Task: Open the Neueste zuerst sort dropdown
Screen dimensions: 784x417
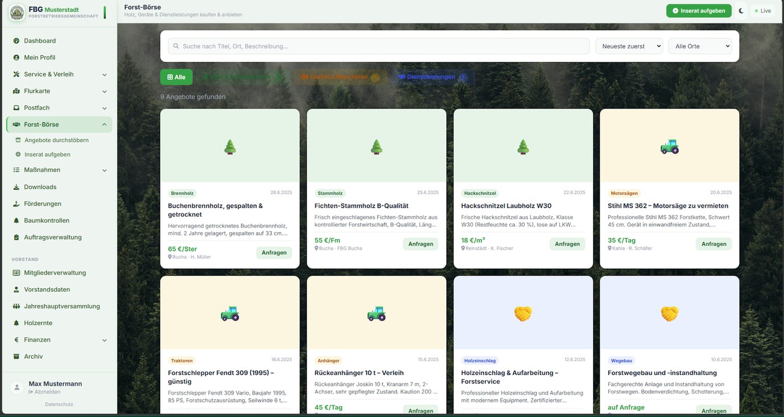Action: (629, 46)
